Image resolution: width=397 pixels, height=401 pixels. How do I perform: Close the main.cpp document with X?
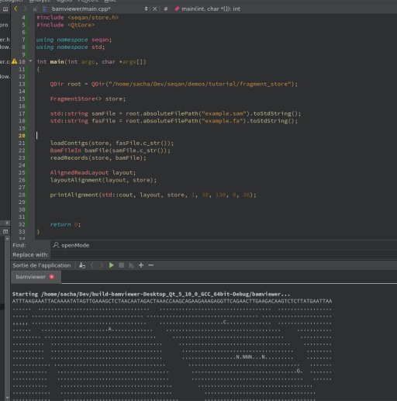(x=154, y=9)
